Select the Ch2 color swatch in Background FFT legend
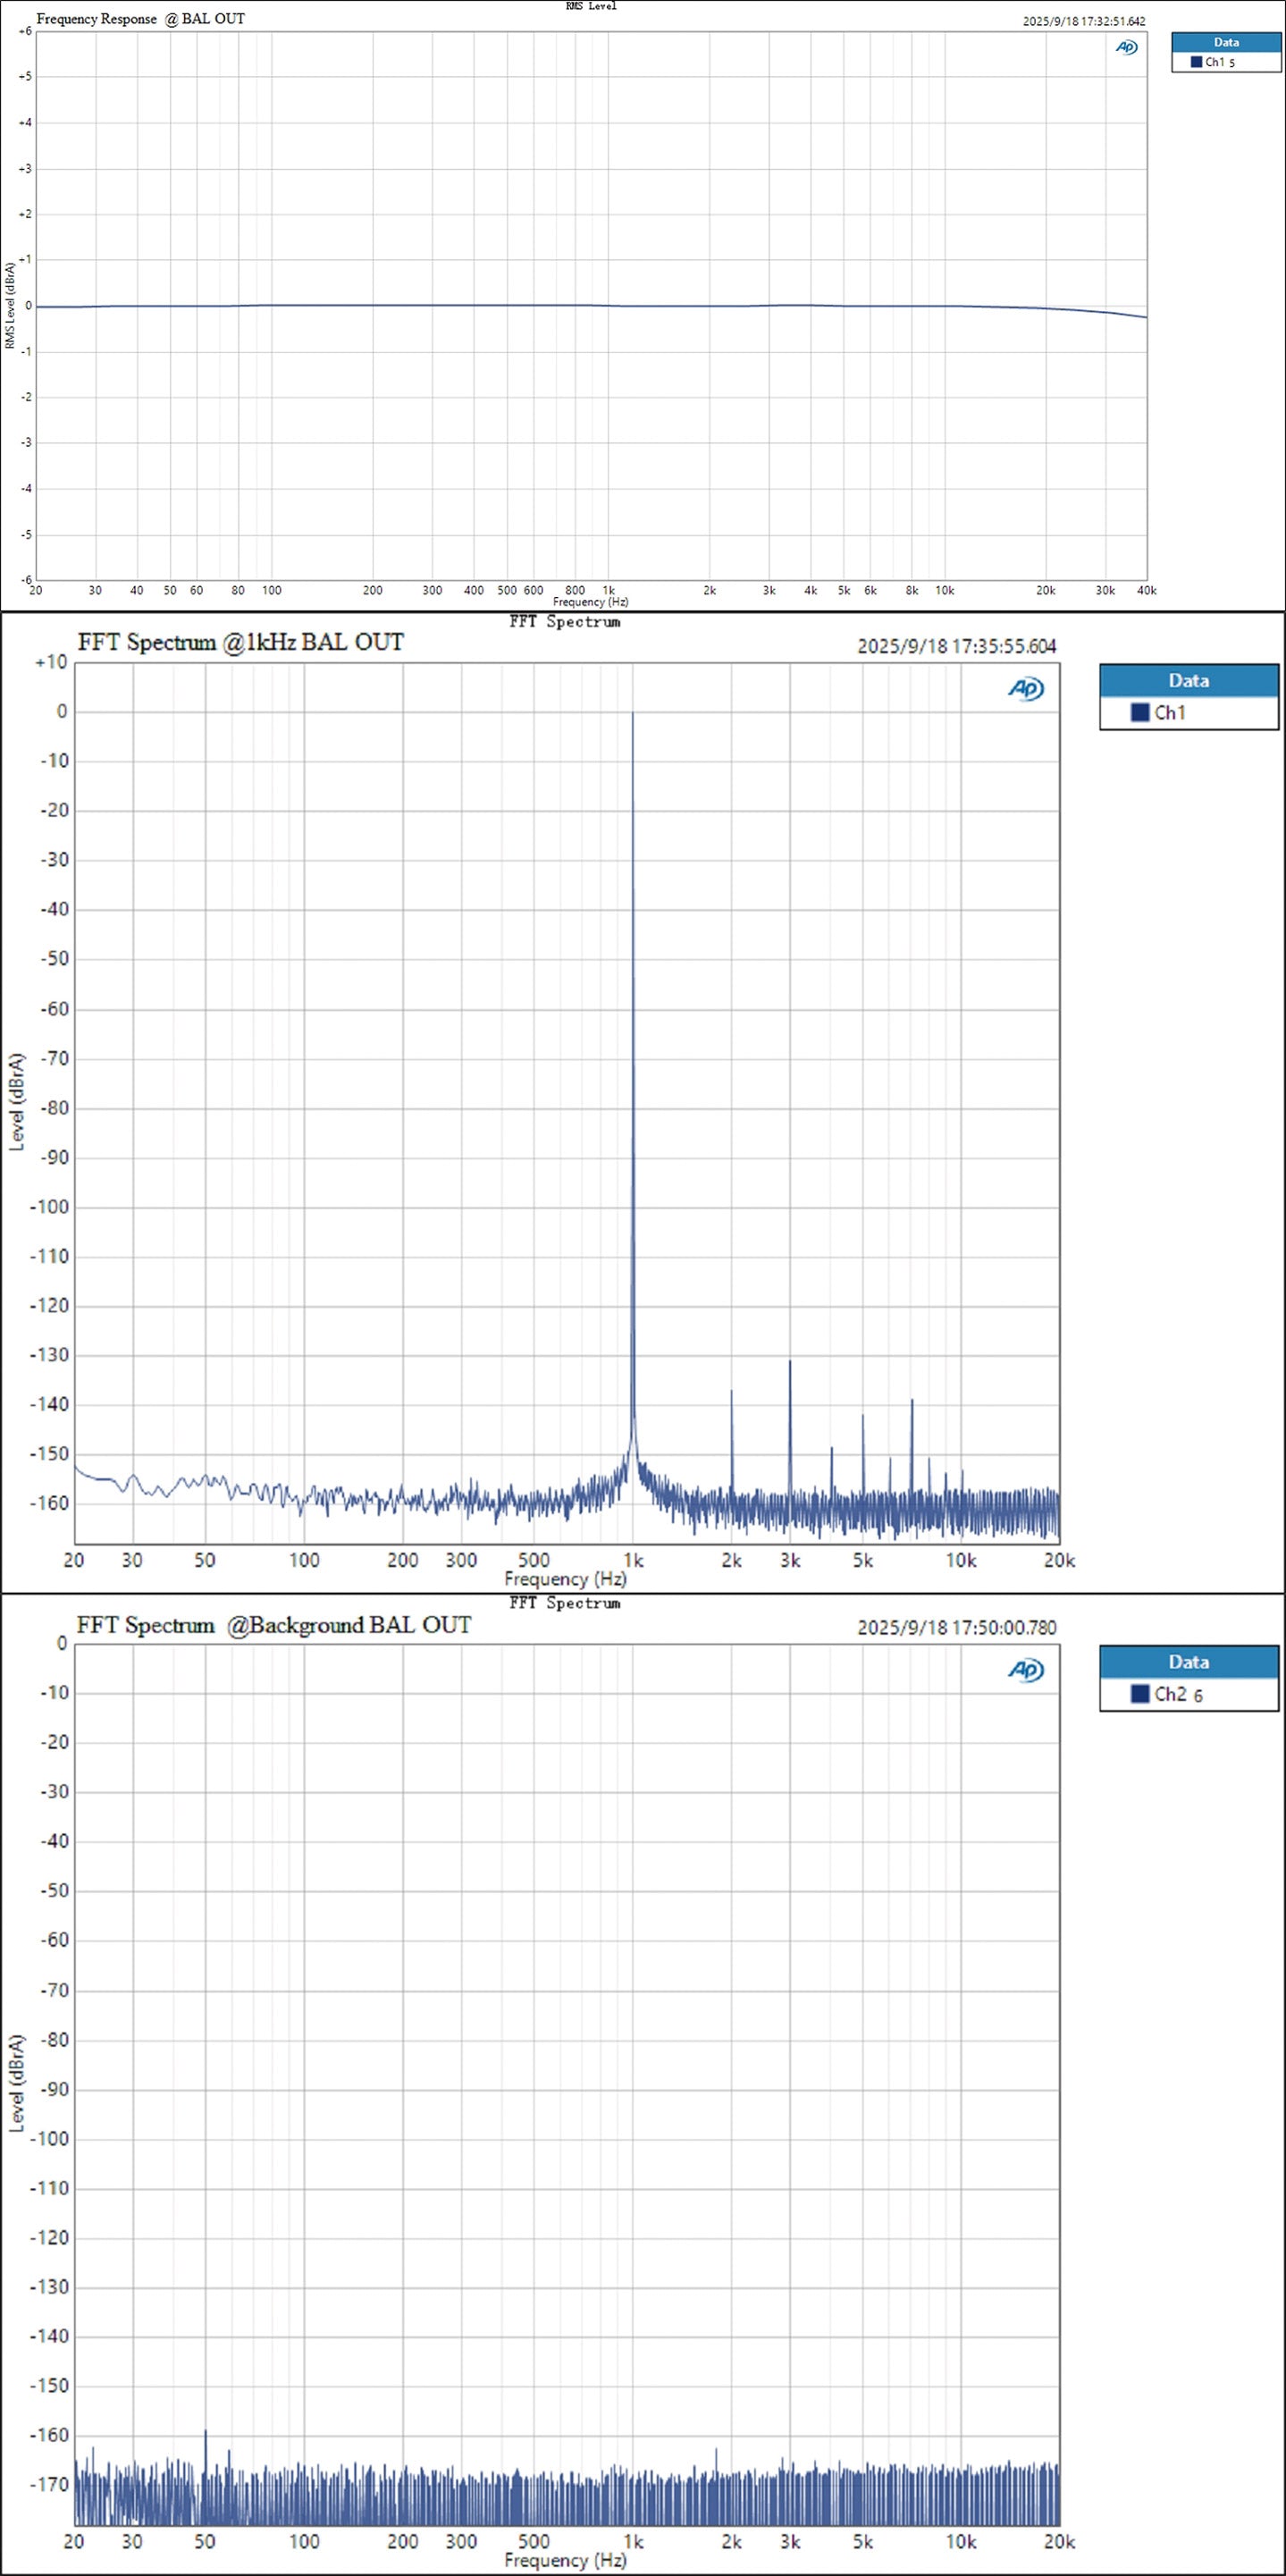The image size is (1286, 2576). (1139, 1694)
